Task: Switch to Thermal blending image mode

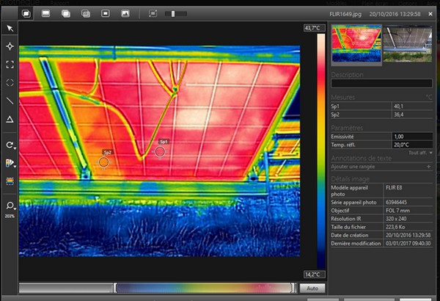Action: [86, 13]
